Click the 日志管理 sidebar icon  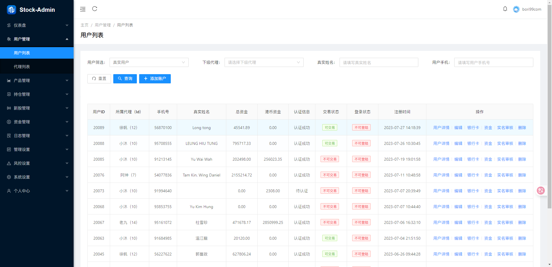tap(9, 136)
